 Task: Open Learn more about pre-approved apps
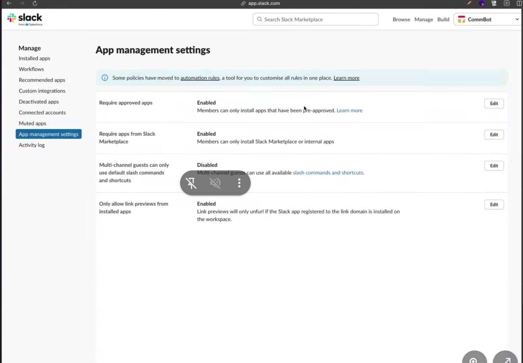(x=349, y=111)
